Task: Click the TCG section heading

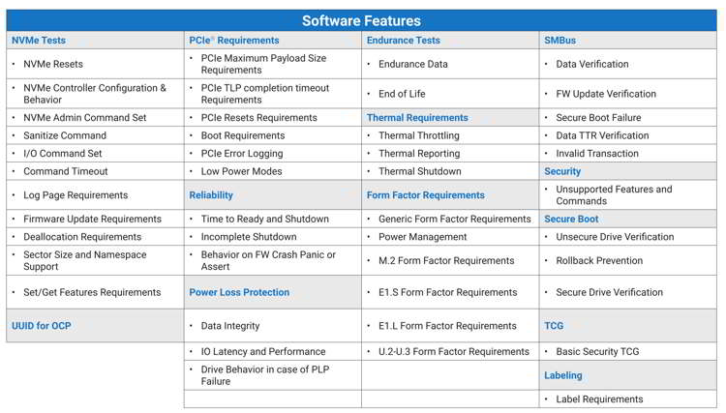Action: click(554, 326)
